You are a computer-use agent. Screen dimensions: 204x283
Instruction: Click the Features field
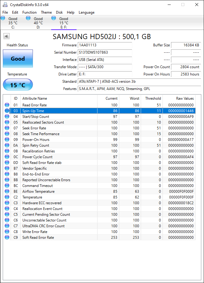(140, 89)
